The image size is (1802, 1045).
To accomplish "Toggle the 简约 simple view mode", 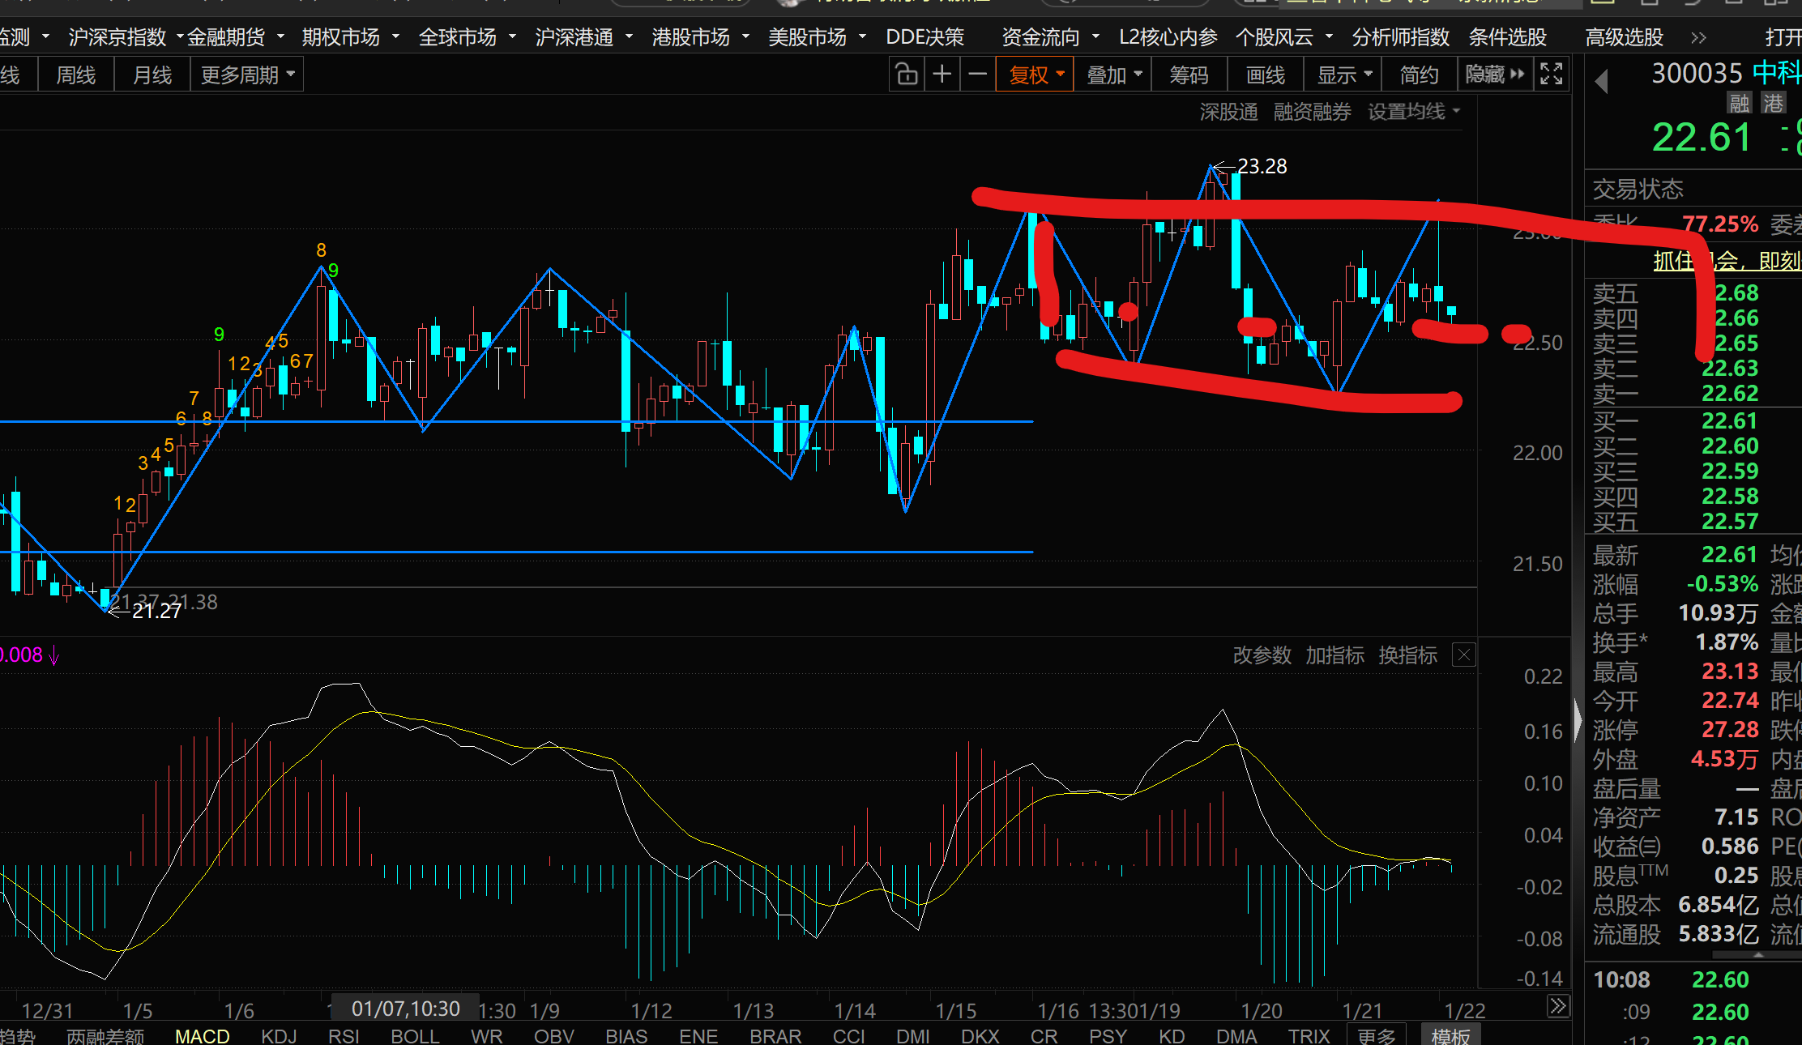I will pyautogui.click(x=1419, y=75).
